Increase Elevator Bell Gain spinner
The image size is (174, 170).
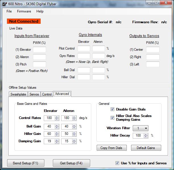click(x=57, y=125)
